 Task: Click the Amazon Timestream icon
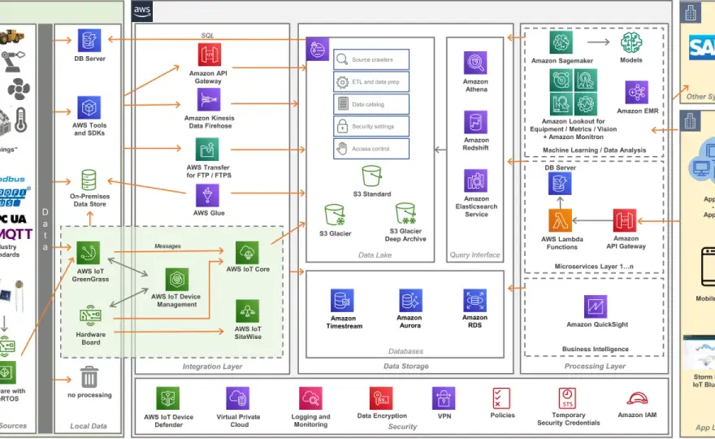click(x=342, y=300)
